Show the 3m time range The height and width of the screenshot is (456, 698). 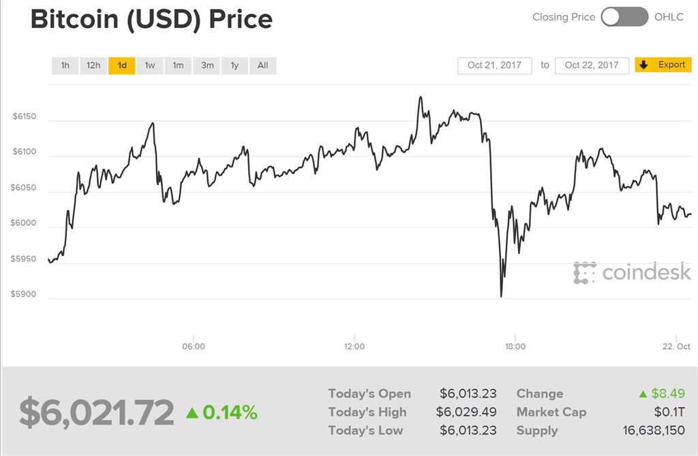click(x=207, y=65)
